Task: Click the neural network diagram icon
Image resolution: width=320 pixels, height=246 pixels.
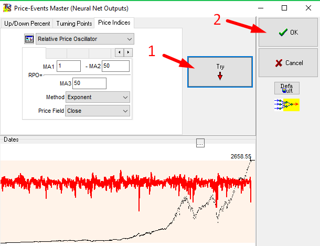Action: [286, 105]
